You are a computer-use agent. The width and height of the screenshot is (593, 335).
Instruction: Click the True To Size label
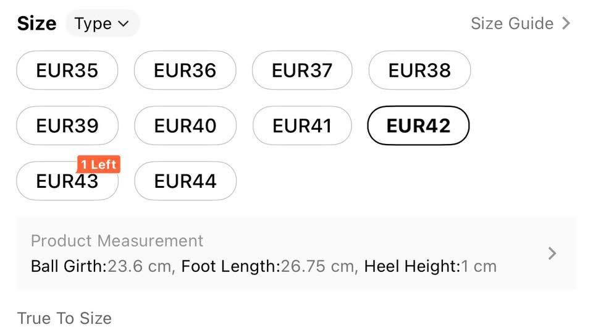pyautogui.click(x=64, y=318)
